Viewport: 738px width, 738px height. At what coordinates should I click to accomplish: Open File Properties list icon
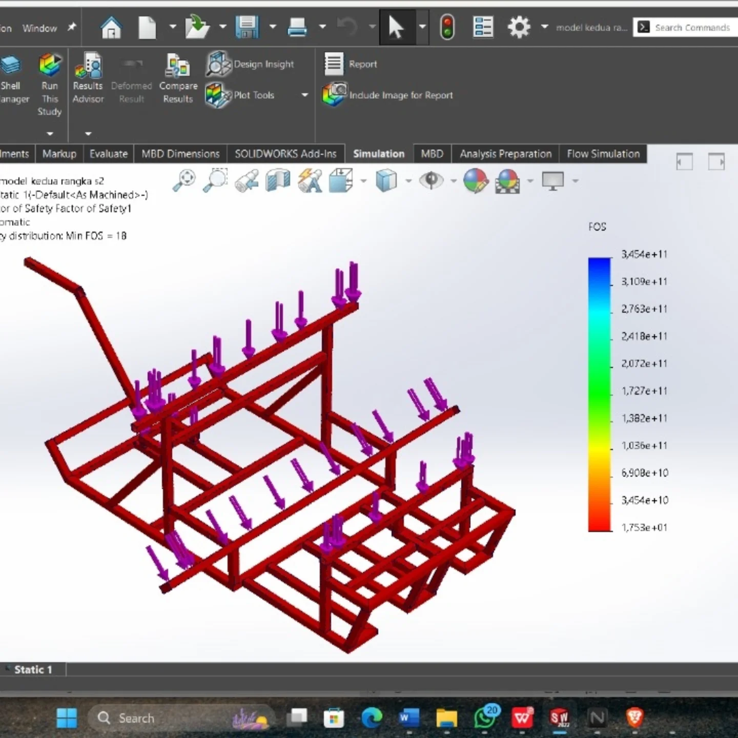pyautogui.click(x=483, y=27)
